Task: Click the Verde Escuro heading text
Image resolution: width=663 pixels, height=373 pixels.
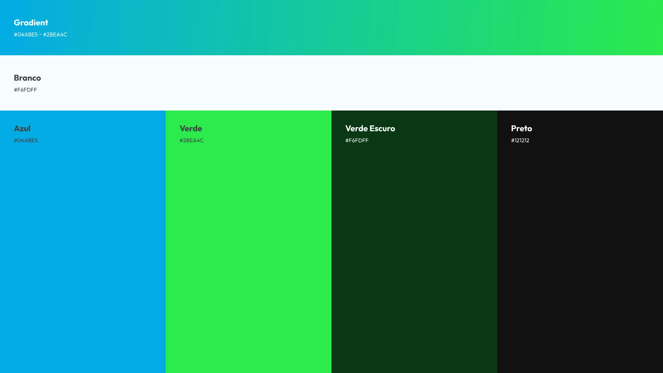Action: (x=370, y=128)
